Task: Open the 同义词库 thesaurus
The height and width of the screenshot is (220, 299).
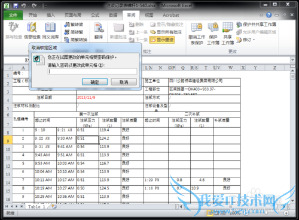Action: (x=50, y=31)
